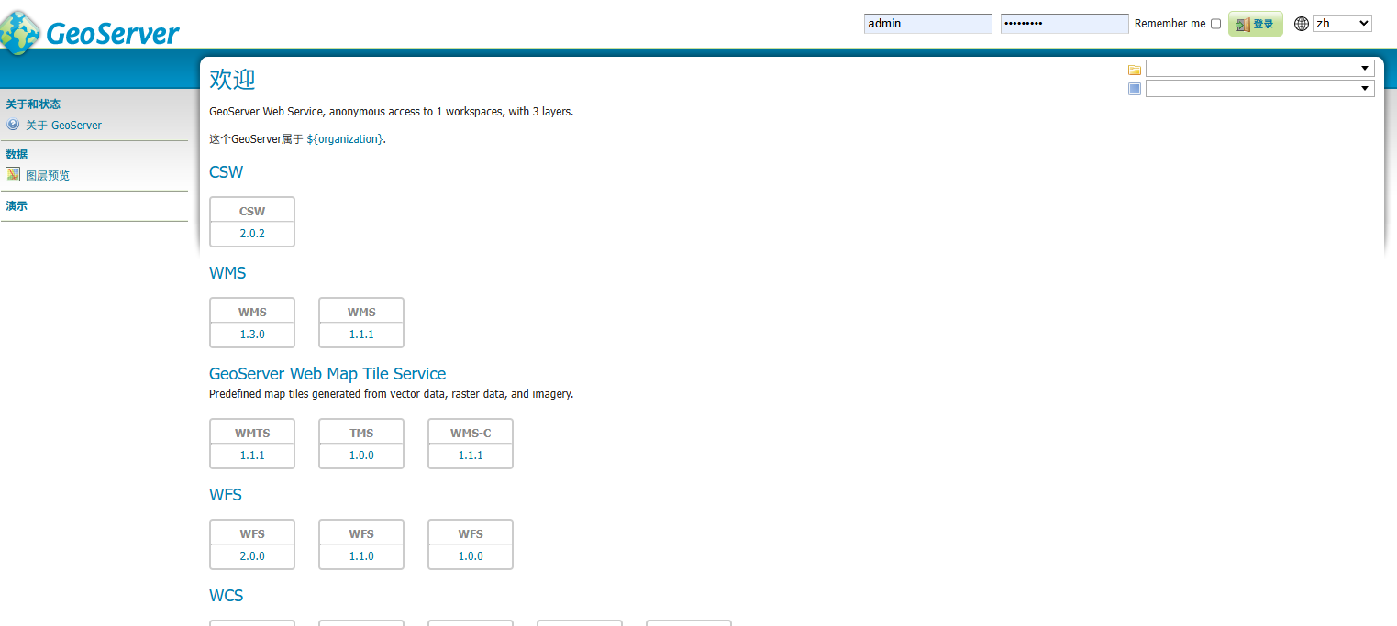This screenshot has width=1397, height=626.
Task: Click the blue layer filter icon
Action: pyautogui.click(x=1135, y=89)
